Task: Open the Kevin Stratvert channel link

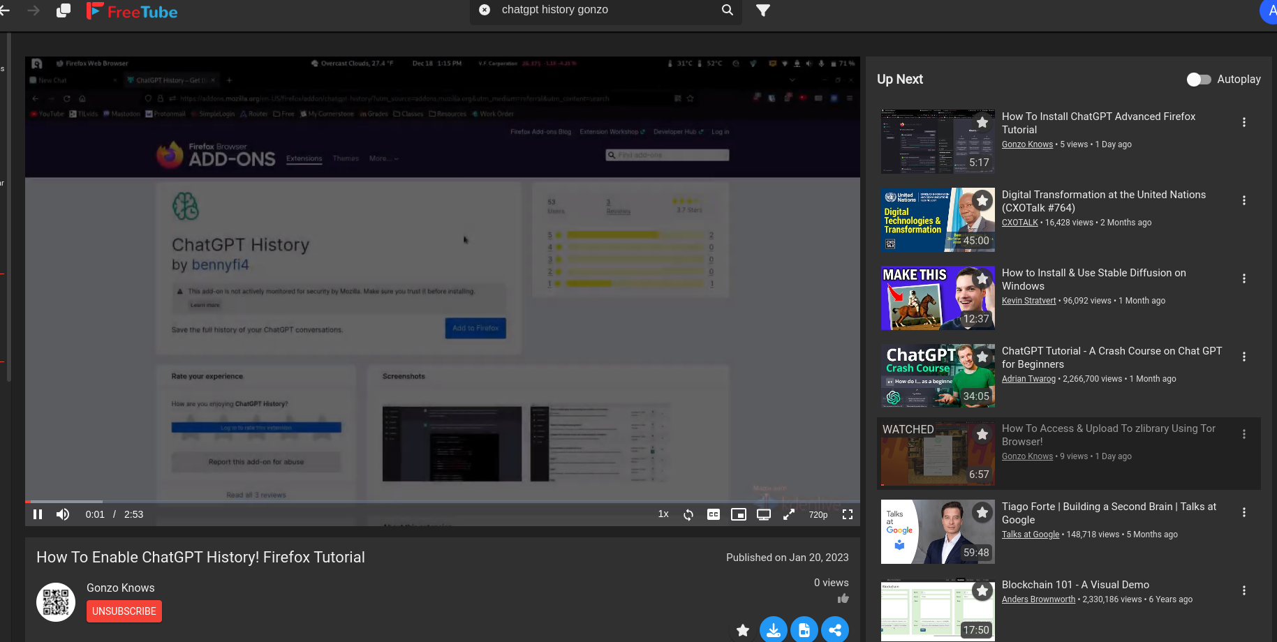Action: 1028,300
